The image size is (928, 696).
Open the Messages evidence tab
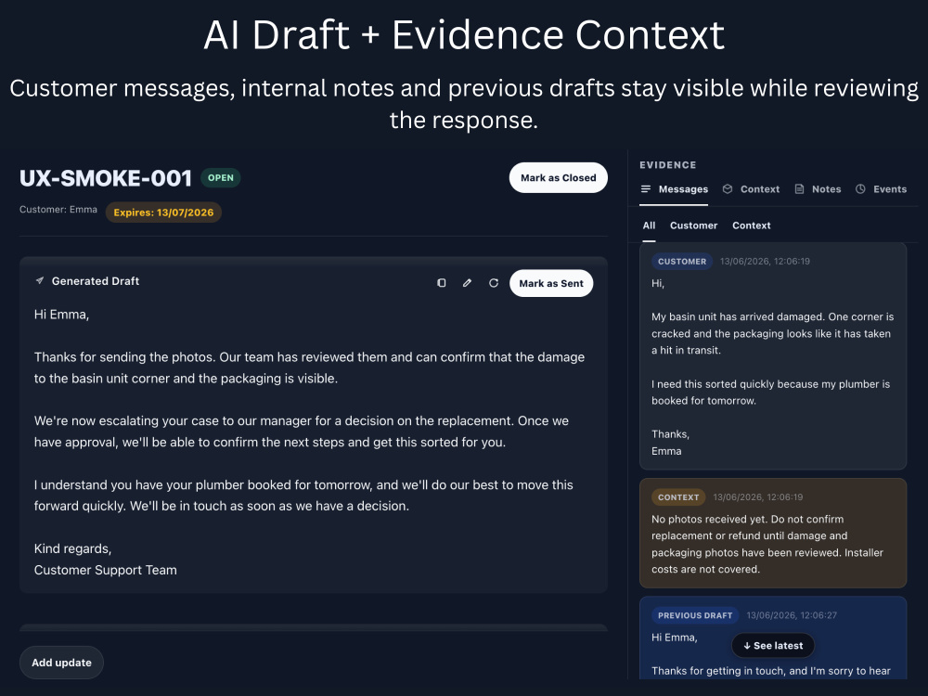(x=674, y=189)
